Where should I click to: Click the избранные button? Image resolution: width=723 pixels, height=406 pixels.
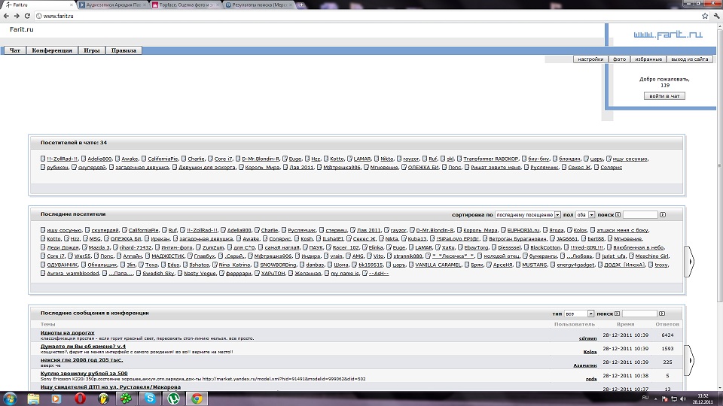648,59
